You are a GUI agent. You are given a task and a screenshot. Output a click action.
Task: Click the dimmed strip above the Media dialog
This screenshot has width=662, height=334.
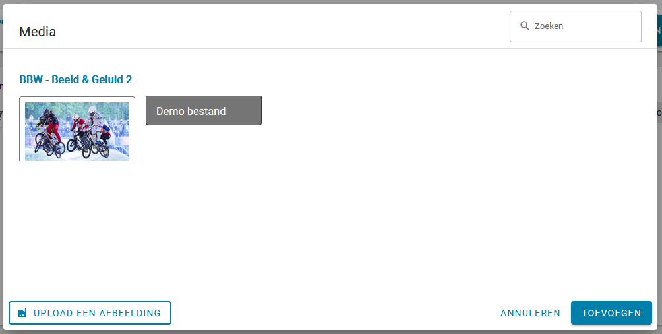[331, 2]
